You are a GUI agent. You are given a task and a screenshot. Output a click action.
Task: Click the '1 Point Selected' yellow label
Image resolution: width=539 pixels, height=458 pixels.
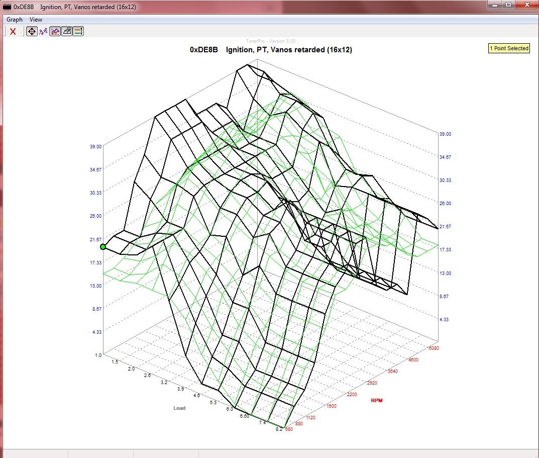pyautogui.click(x=509, y=48)
